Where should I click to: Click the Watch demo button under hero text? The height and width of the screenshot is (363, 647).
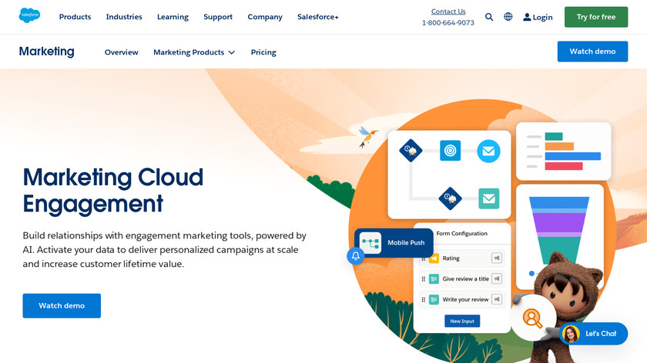pyautogui.click(x=62, y=306)
